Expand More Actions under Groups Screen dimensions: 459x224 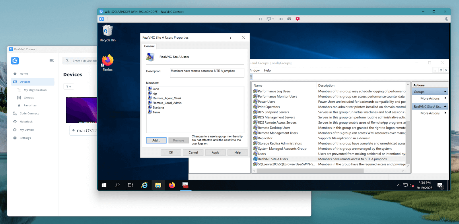click(430, 98)
